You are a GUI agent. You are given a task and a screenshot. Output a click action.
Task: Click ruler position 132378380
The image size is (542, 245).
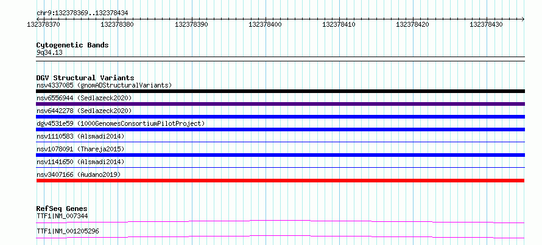coord(117,24)
